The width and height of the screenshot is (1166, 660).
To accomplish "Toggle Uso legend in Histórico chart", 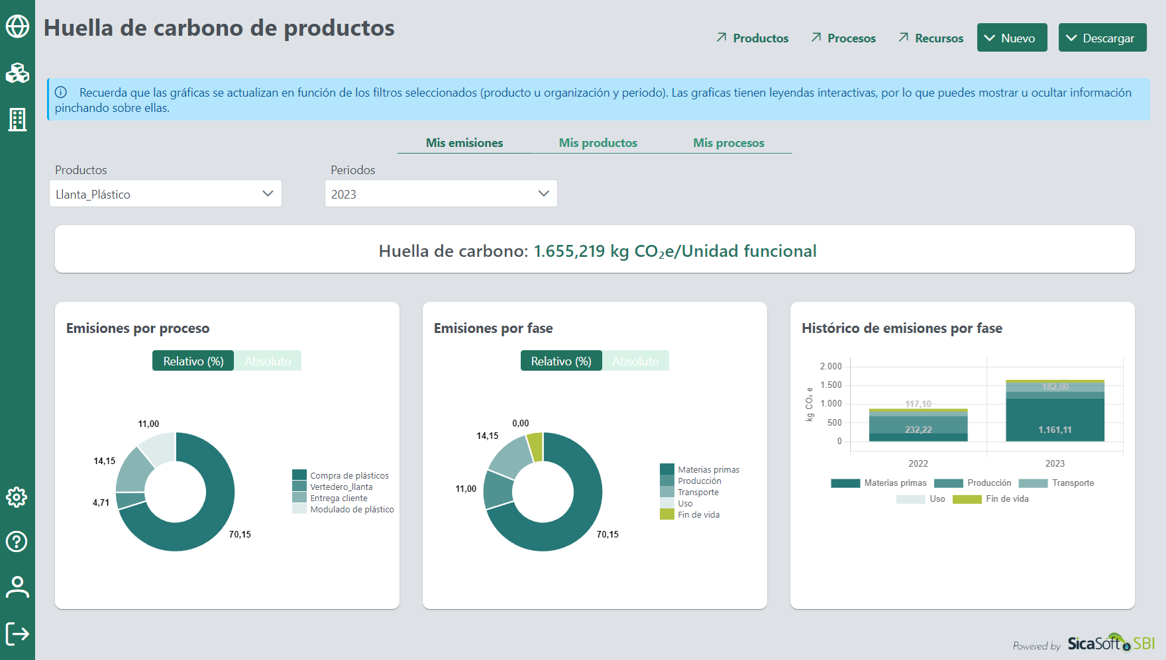I will [921, 499].
